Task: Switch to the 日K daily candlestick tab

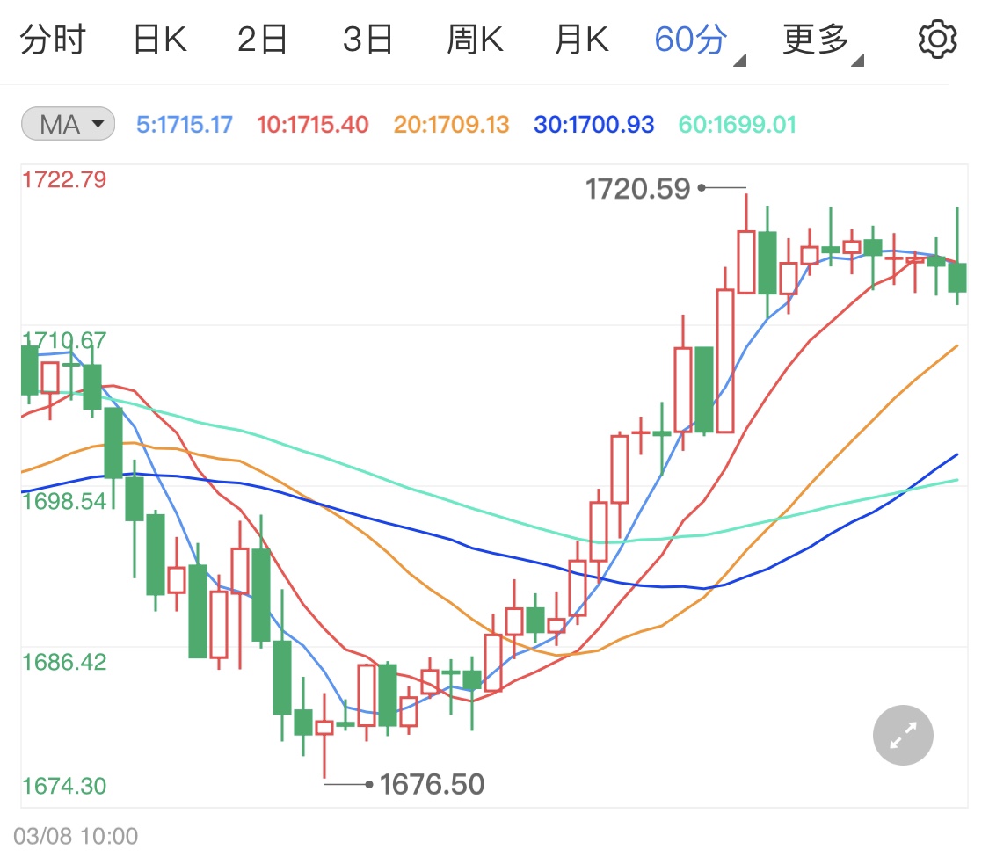Action: pos(158,38)
